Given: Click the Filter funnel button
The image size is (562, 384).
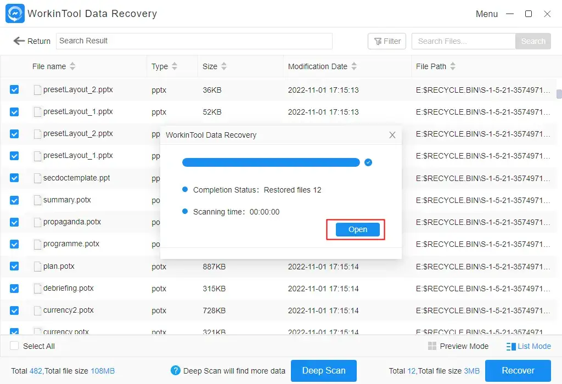Looking at the screenshot, I should coord(387,41).
